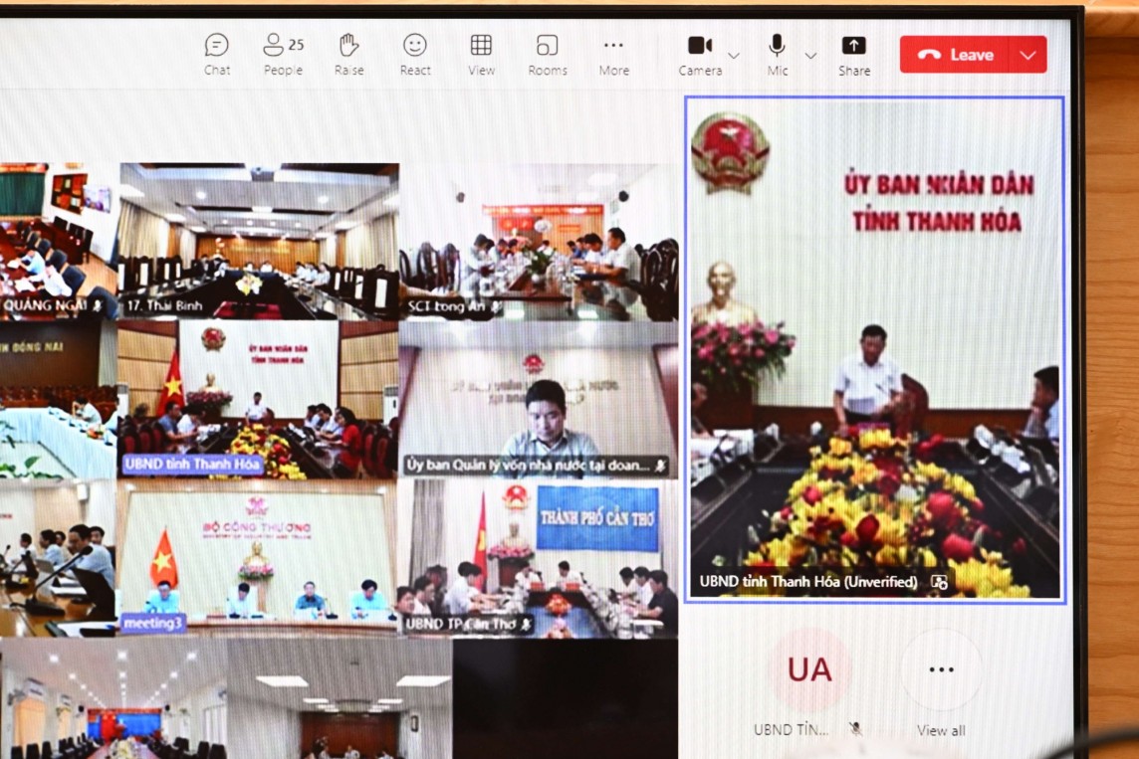
Task: Select the SCT Long An video tile
Action: [x=538, y=241]
